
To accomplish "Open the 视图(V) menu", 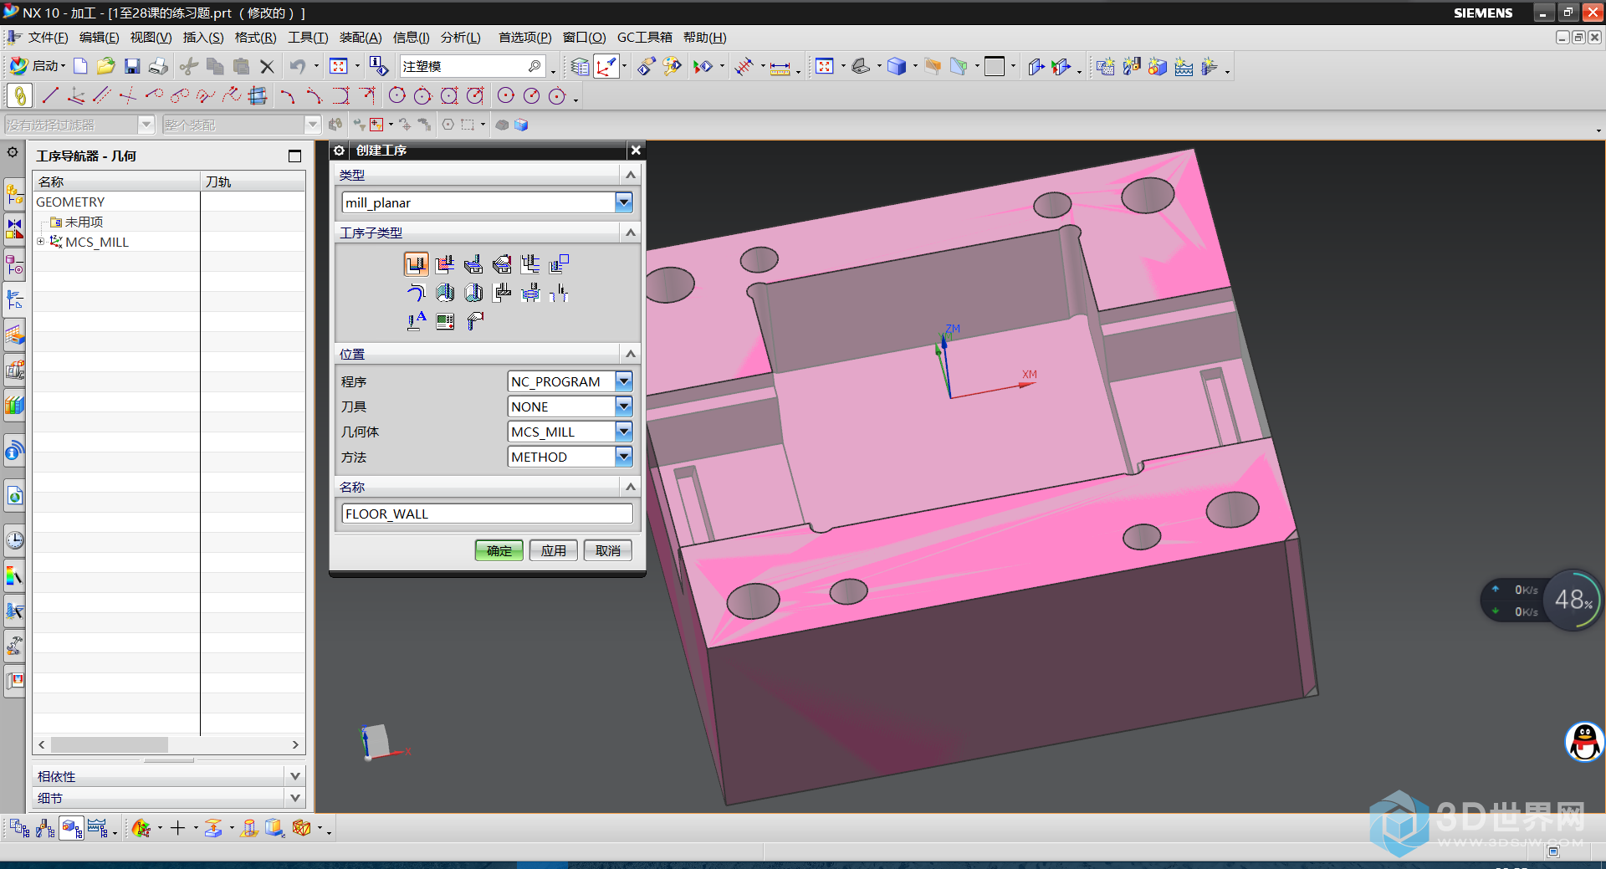I will [151, 38].
